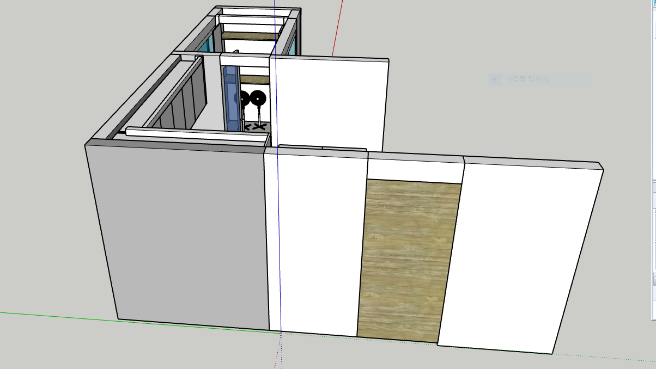Select the white wall right of the wood door
The height and width of the screenshot is (369, 656).
[x=521, y=256]
